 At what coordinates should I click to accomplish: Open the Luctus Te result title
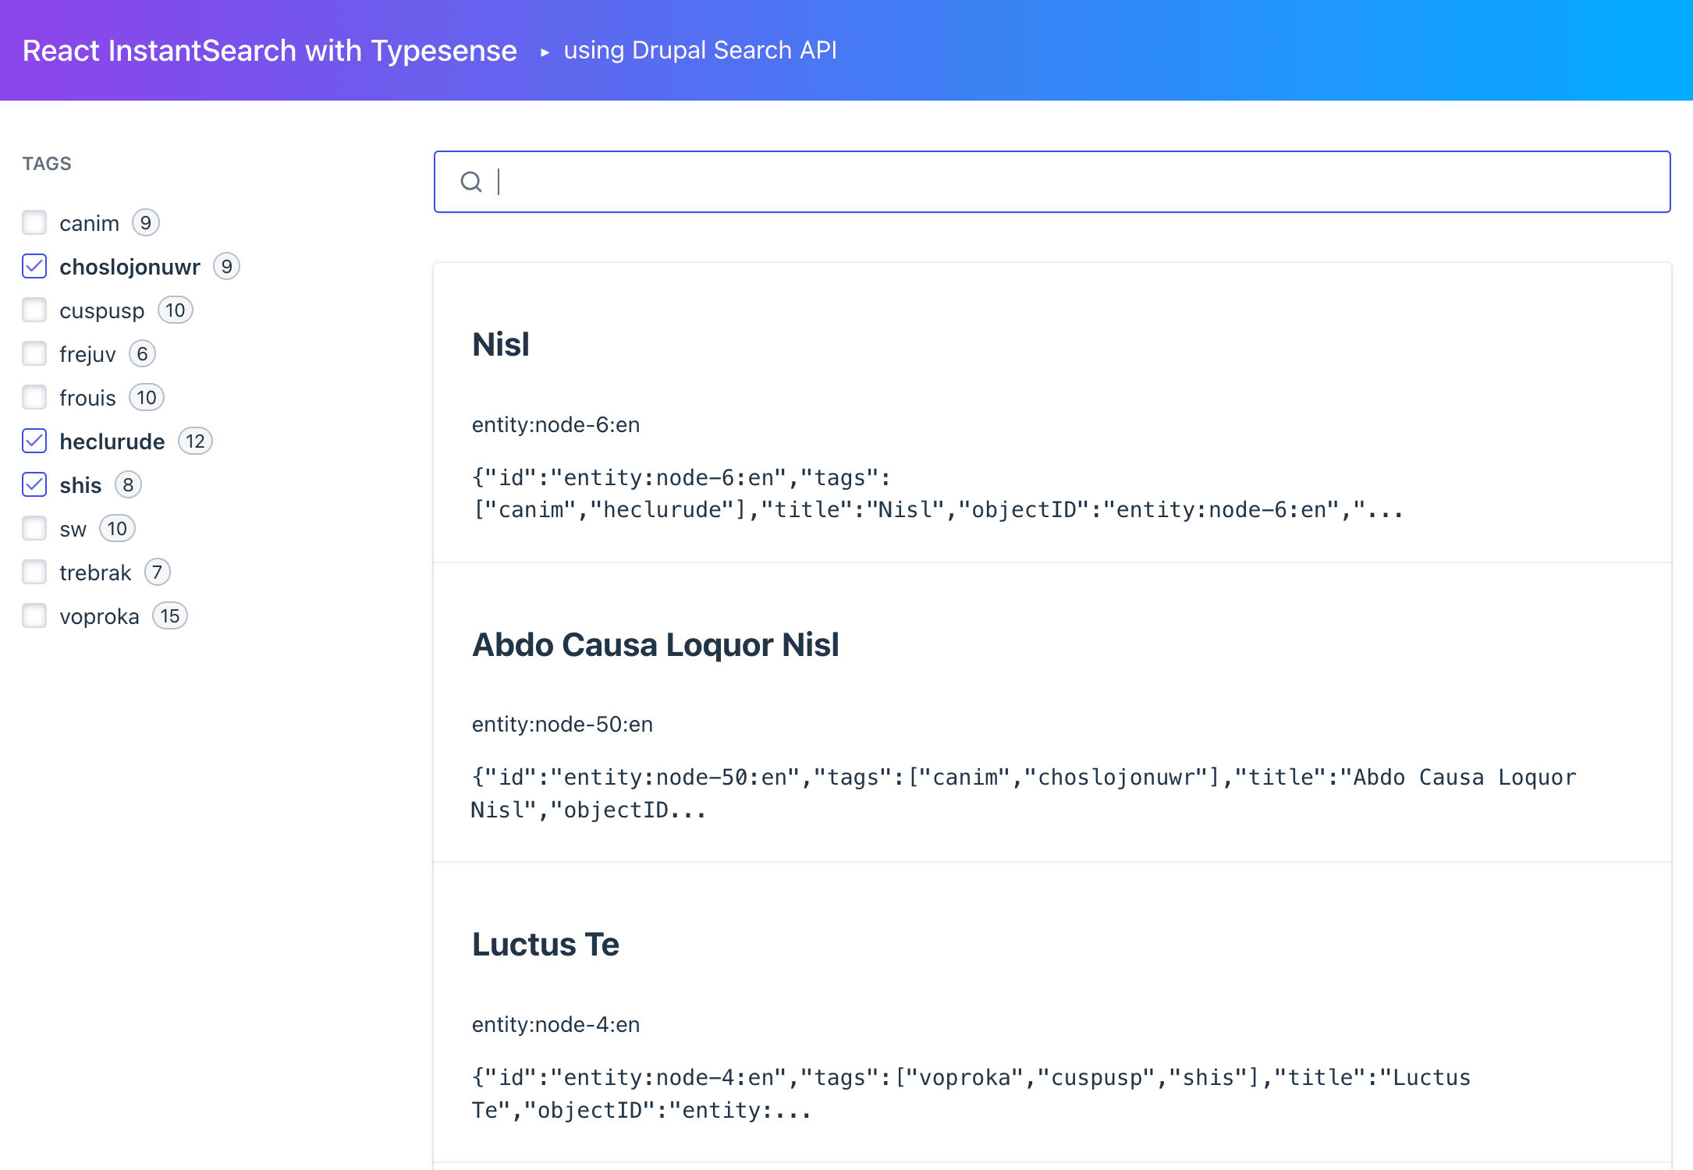point(545,945)
